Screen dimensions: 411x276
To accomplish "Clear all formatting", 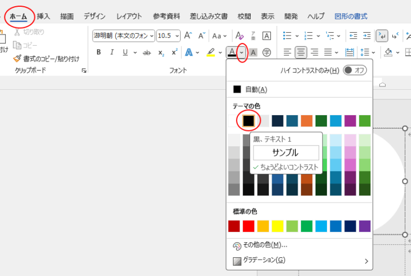I will tap(239, 36).
